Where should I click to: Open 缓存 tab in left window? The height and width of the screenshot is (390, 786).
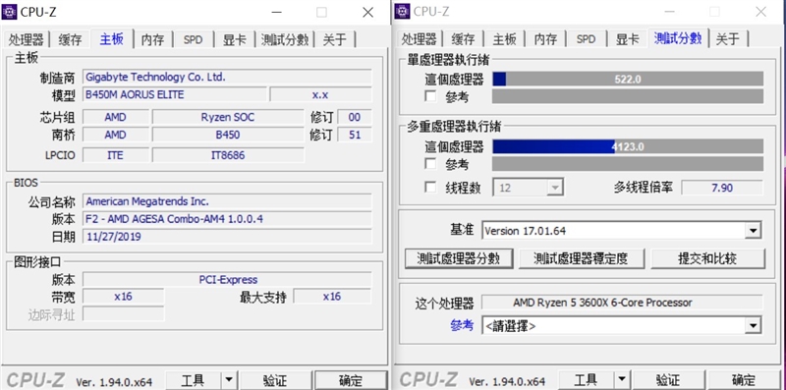(x=70, y=39)
